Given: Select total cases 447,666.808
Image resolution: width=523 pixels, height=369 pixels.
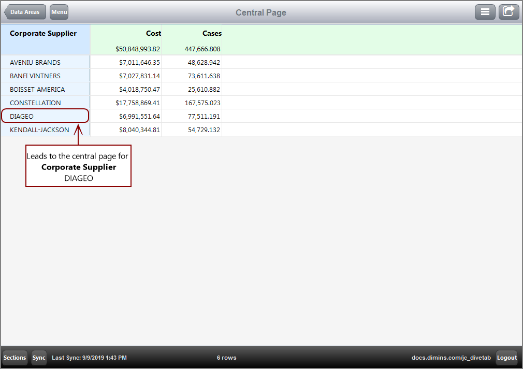Looking at the screenshot, I should tap(202, 49).
